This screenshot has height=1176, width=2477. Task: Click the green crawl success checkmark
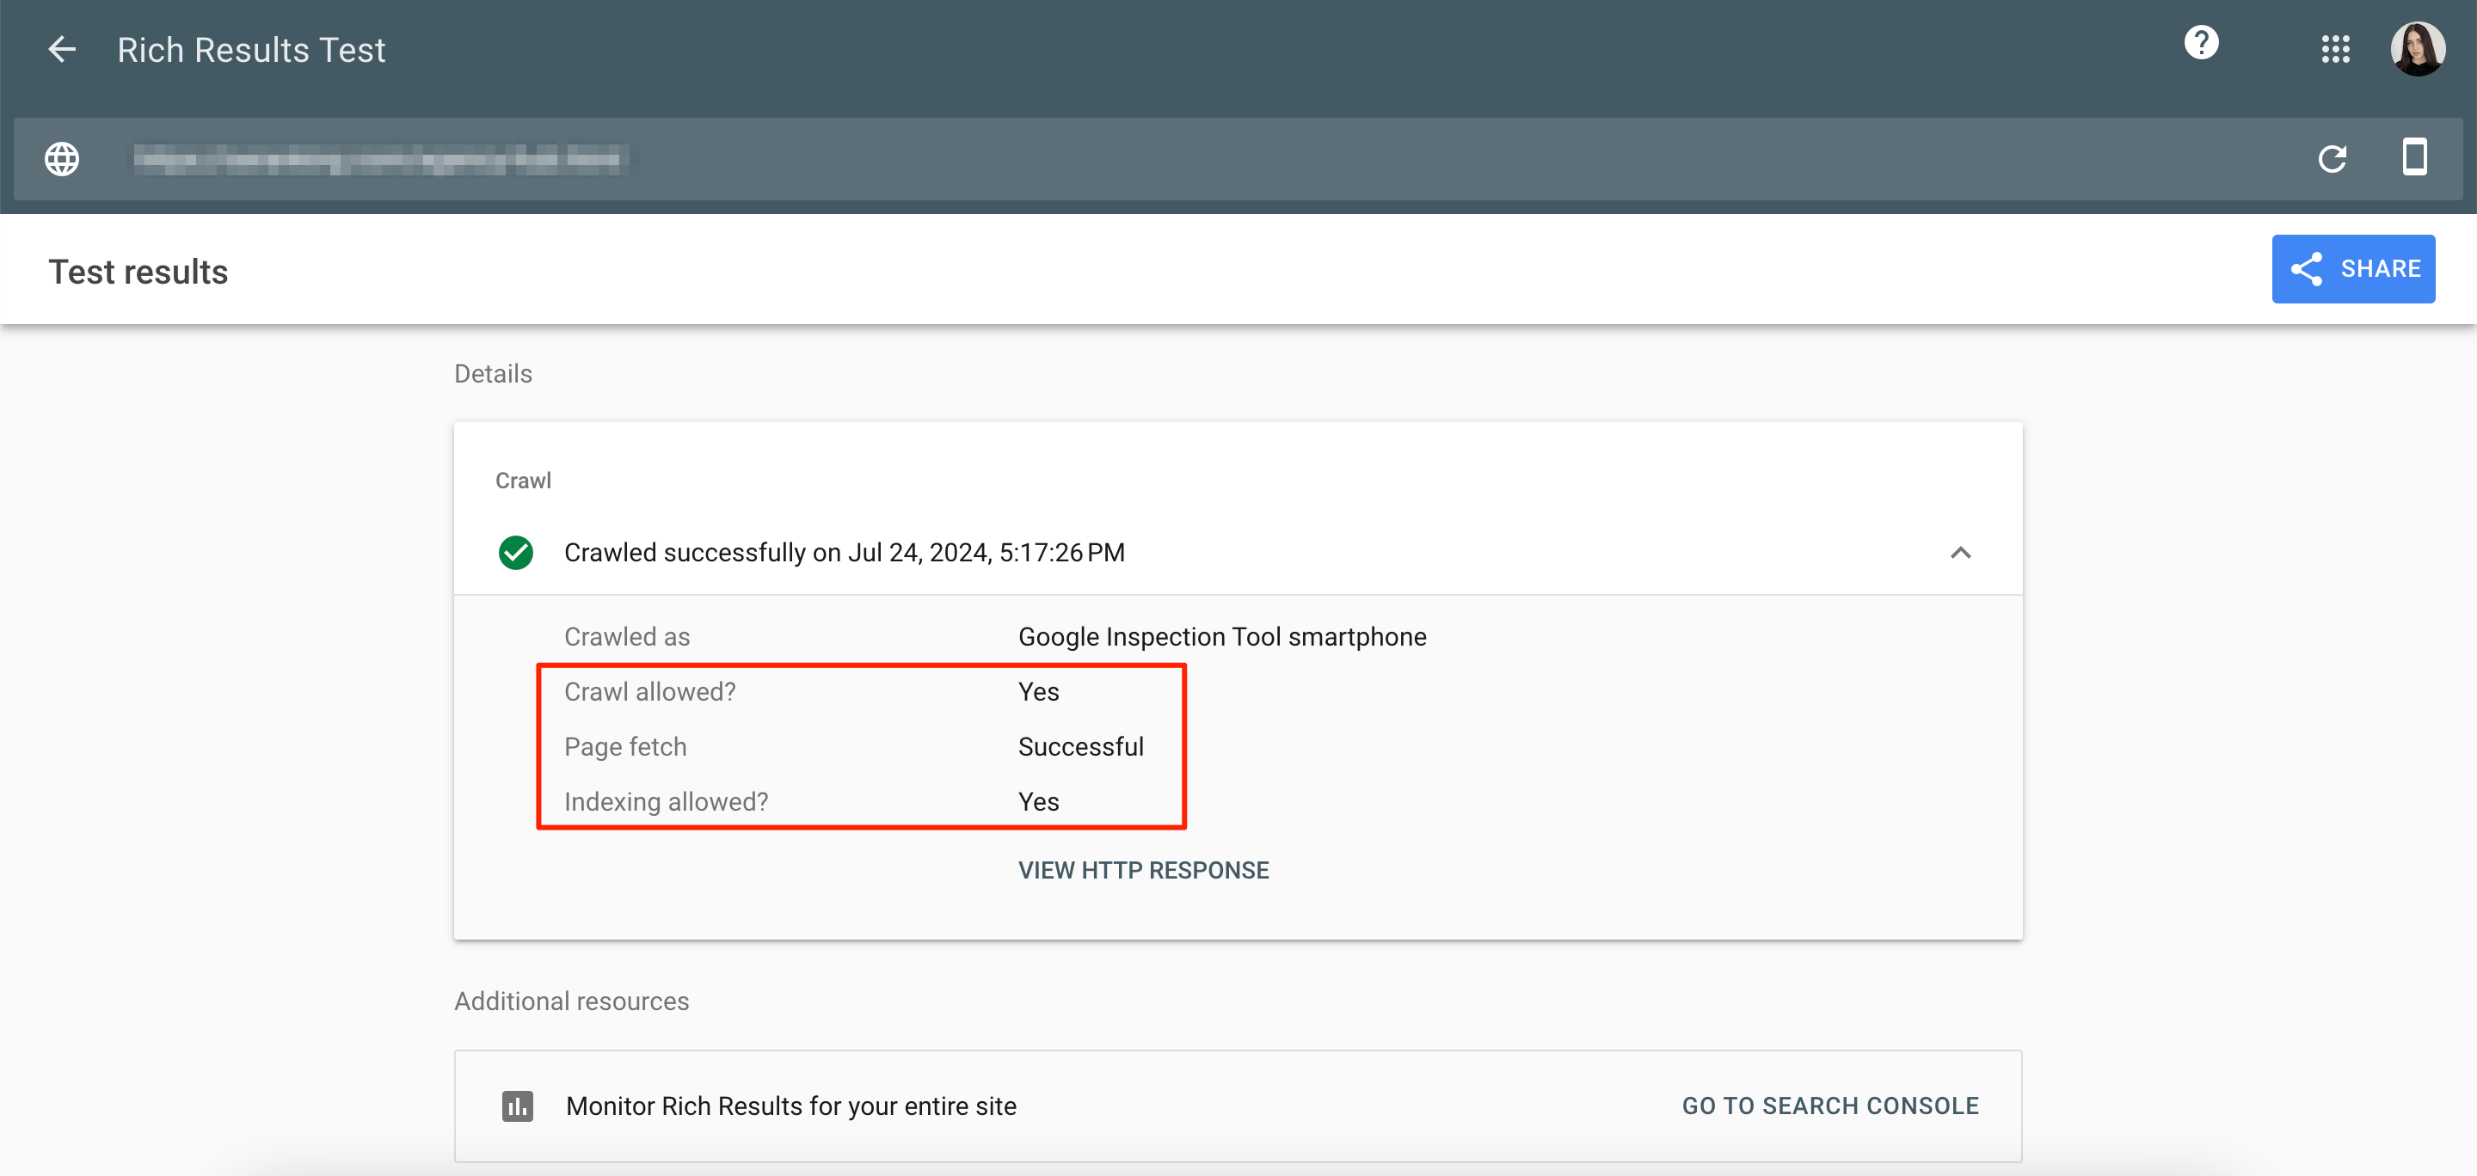tap(515, 553)
